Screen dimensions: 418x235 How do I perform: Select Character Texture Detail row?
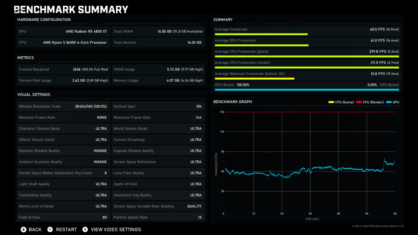click(x=63, y=129)
